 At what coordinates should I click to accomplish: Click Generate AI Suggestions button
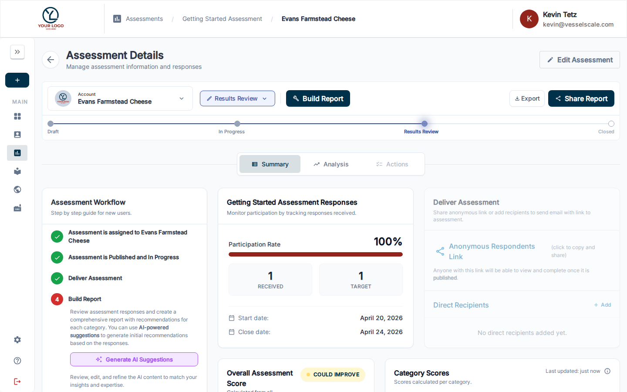(134, 359)
